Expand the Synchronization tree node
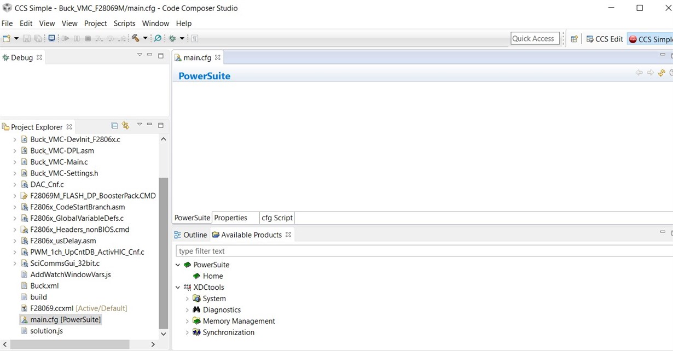The height and width of the screenshot is (351, 673). (187, 332)
